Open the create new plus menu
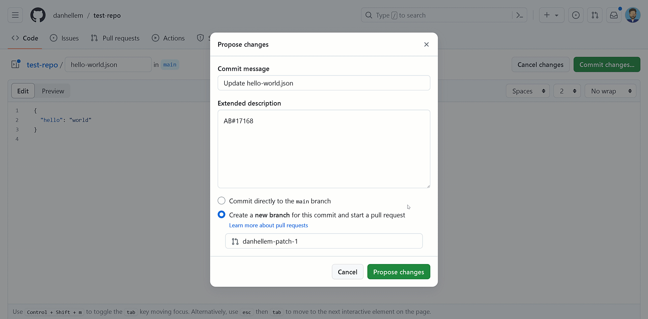The width and height of the screenshot is (648, 319). [552, 15]
